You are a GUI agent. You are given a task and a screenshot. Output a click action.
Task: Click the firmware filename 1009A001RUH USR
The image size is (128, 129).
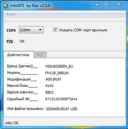62,109
